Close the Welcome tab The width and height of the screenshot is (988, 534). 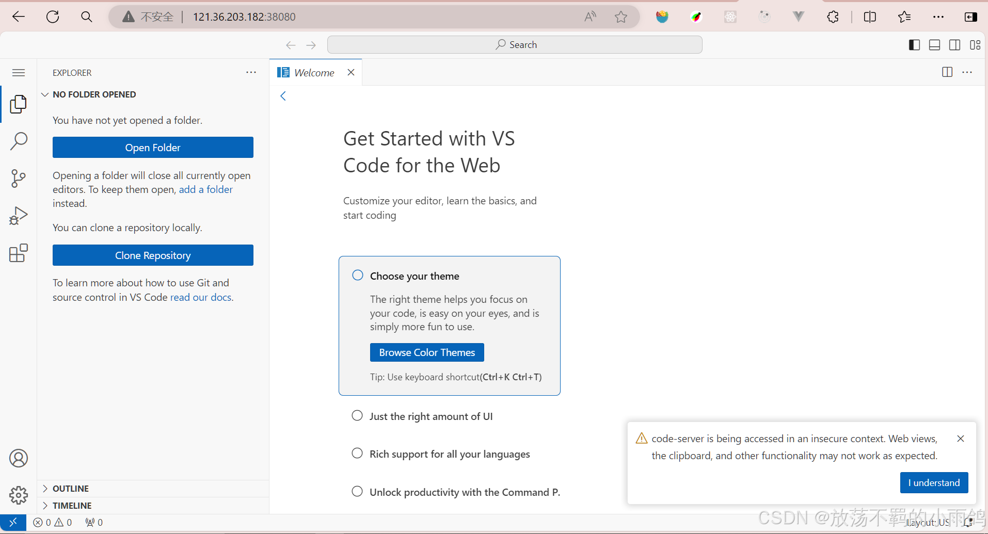351,72
